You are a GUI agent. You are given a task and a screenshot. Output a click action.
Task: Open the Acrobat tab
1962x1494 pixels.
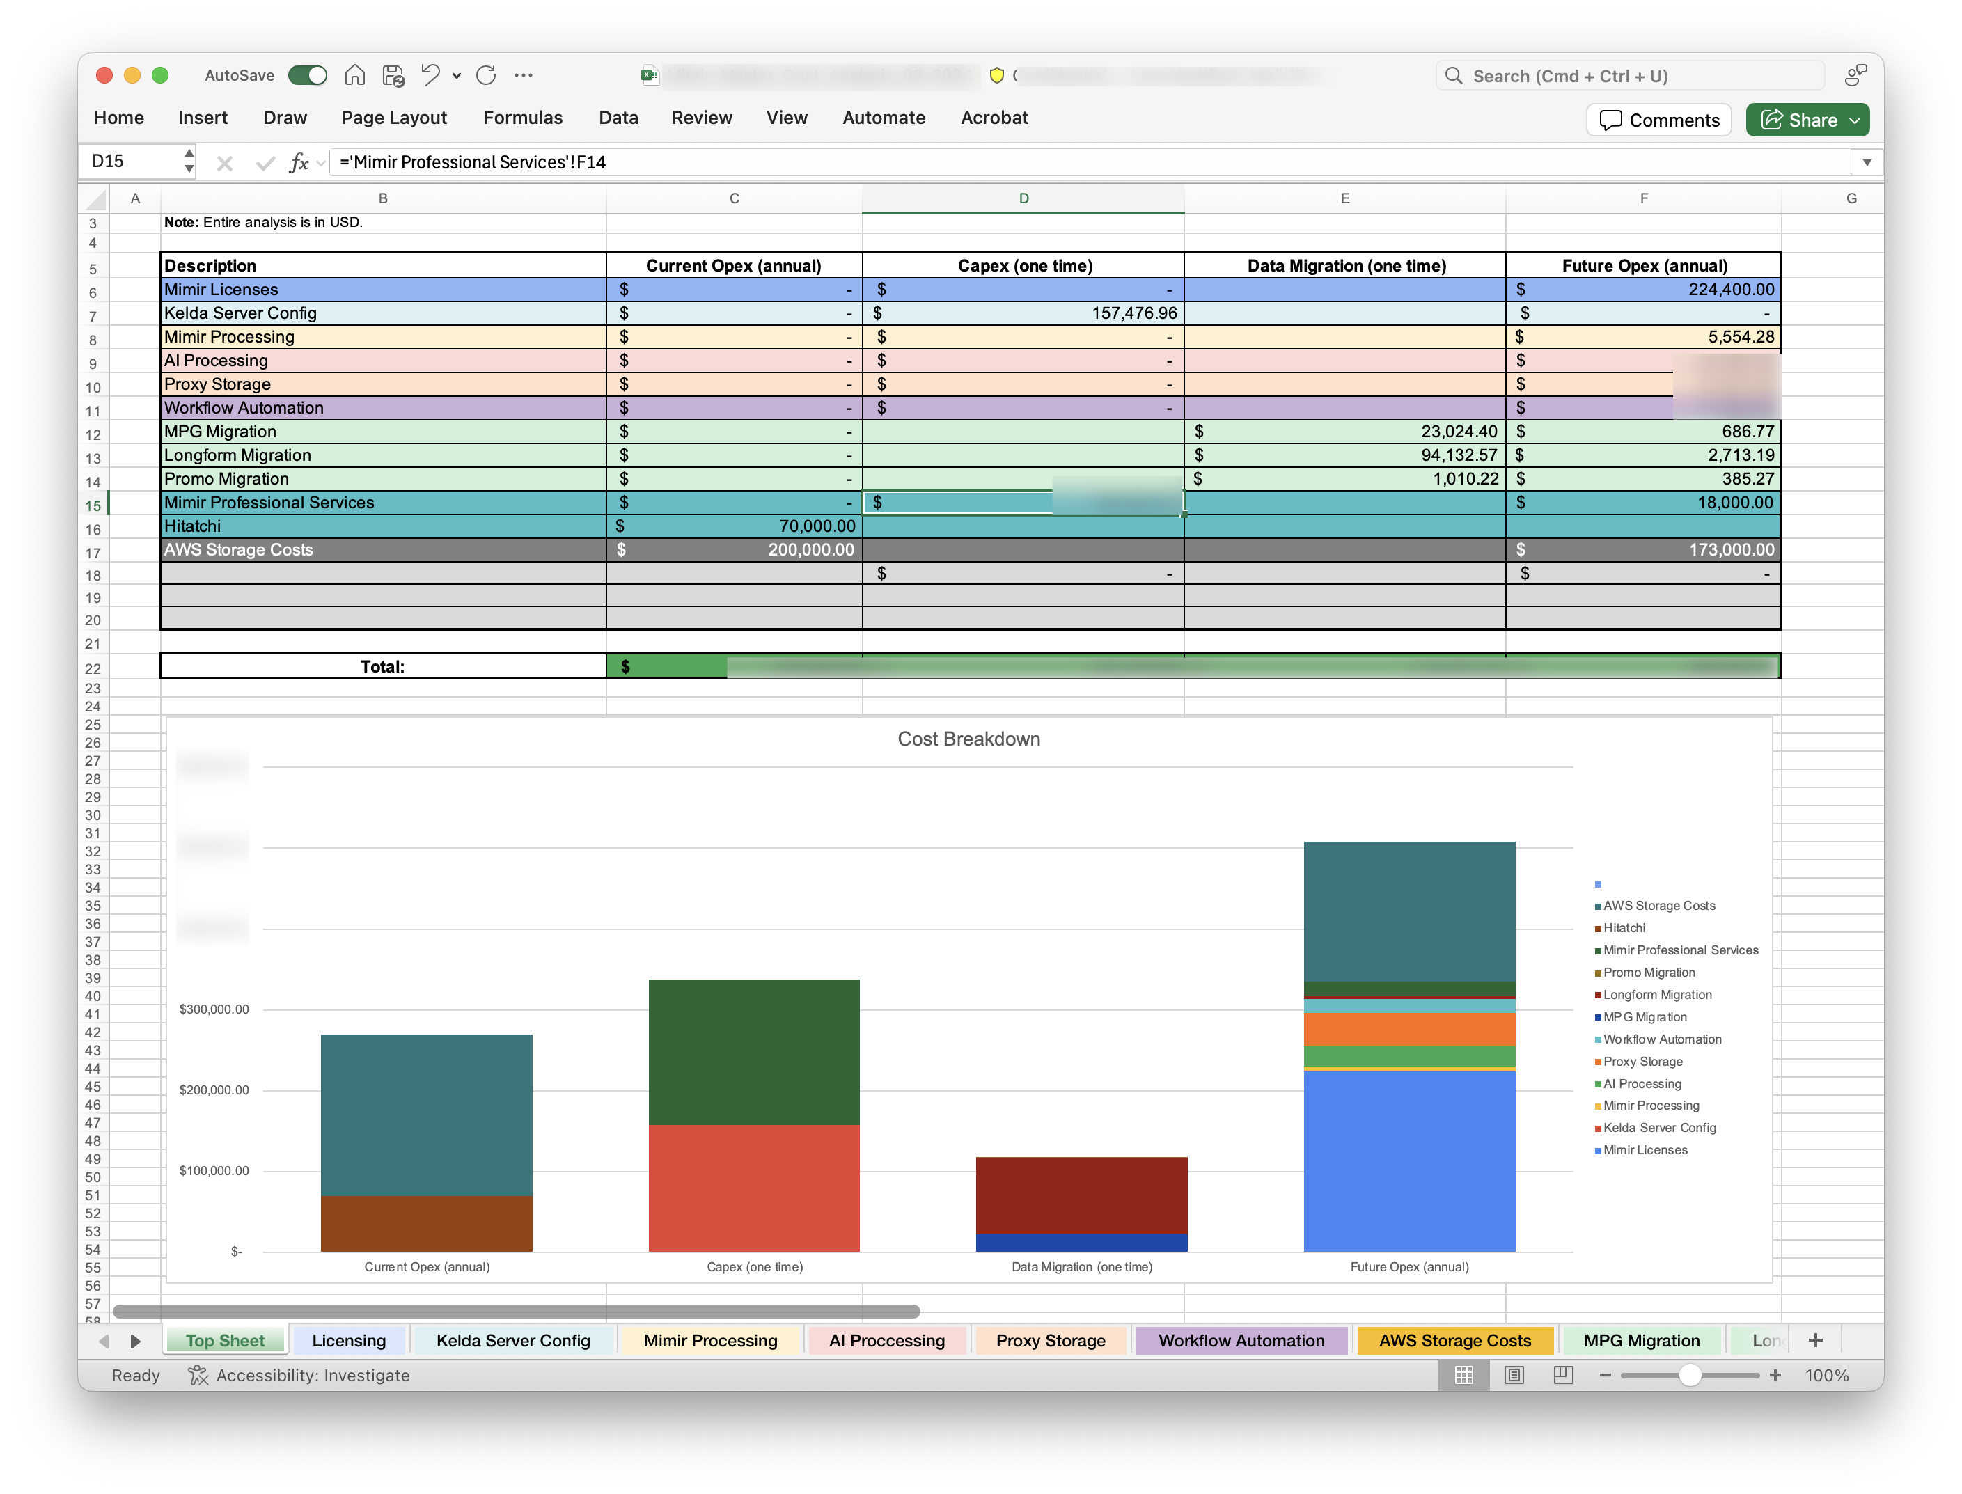point(994,118)
